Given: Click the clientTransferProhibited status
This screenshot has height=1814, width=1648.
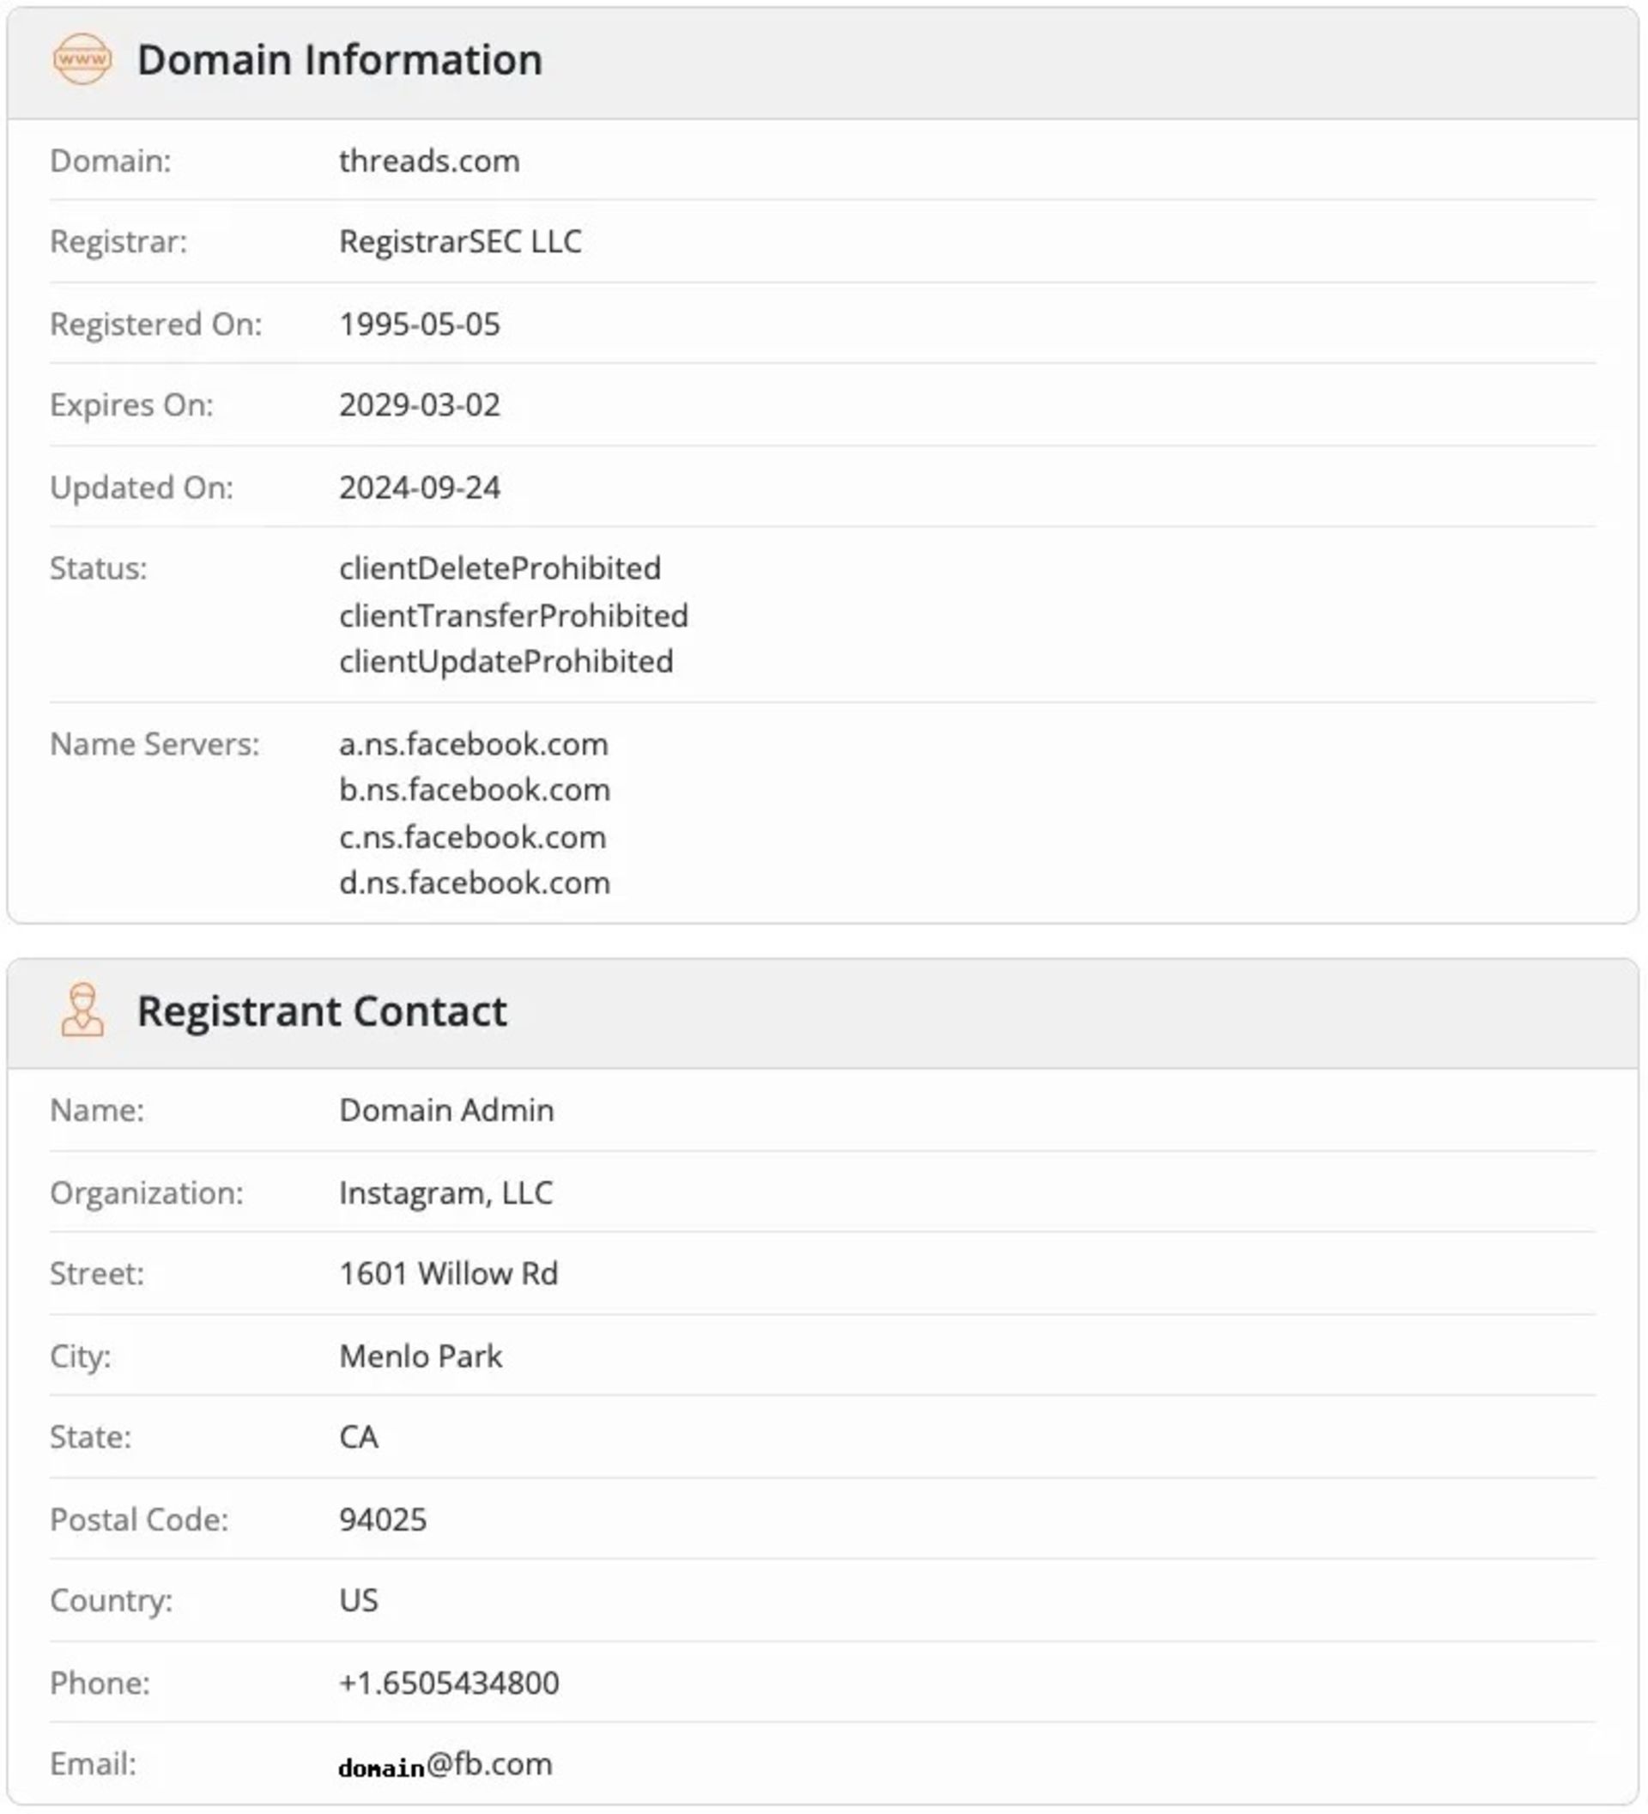Looking at the screenshot, I should click(512, 616).
